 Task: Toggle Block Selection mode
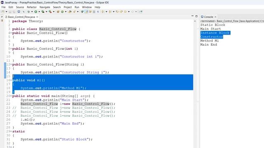pyautogui.click(x=94, y=12)
